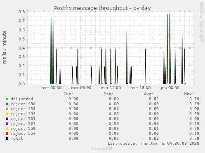Click the graph title 'Postfix message throughput - by day'
205x153 pixels.
coord(102,8)
